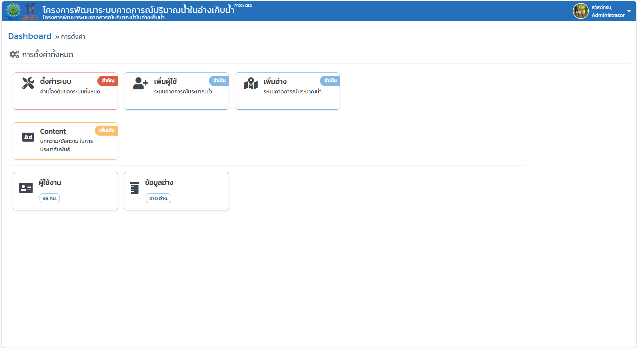Open the เพิ่มอ่าง card title
The width and height of the screenshot is (637, 348).
(x=275, y=81)
